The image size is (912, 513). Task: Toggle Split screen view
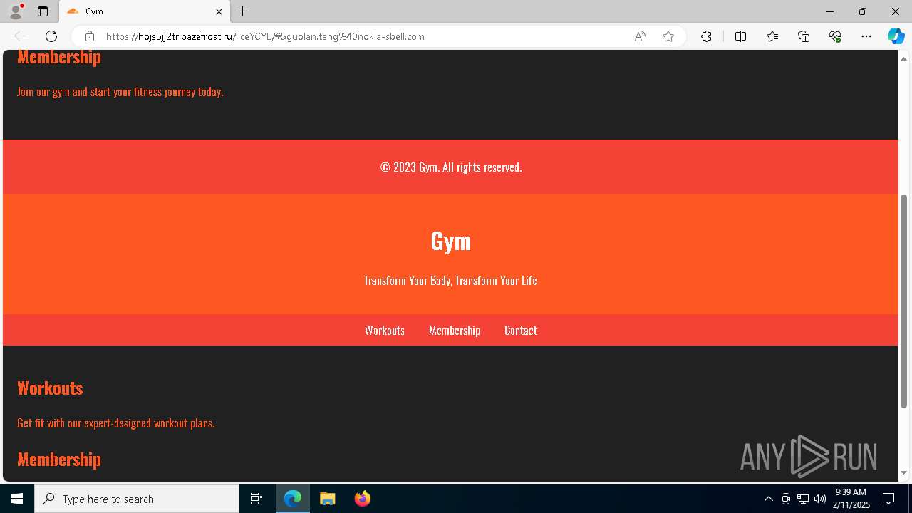click(740, 36)
